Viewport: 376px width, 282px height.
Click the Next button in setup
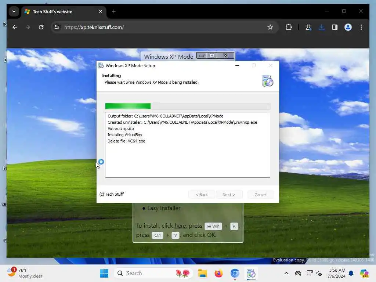click(x=229, y=195)
